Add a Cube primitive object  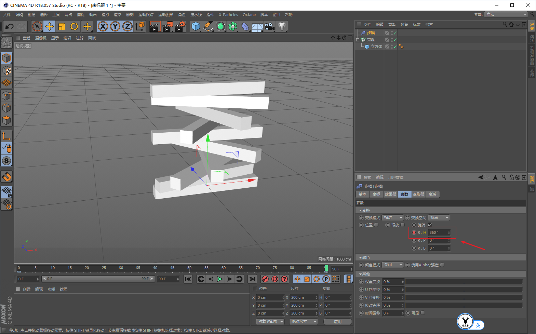(196, 26)
